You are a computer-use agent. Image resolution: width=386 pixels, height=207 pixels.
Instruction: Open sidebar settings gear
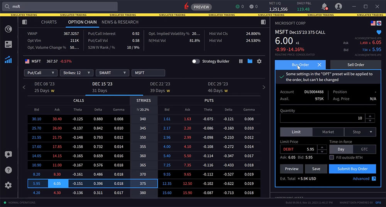(8, 185)
